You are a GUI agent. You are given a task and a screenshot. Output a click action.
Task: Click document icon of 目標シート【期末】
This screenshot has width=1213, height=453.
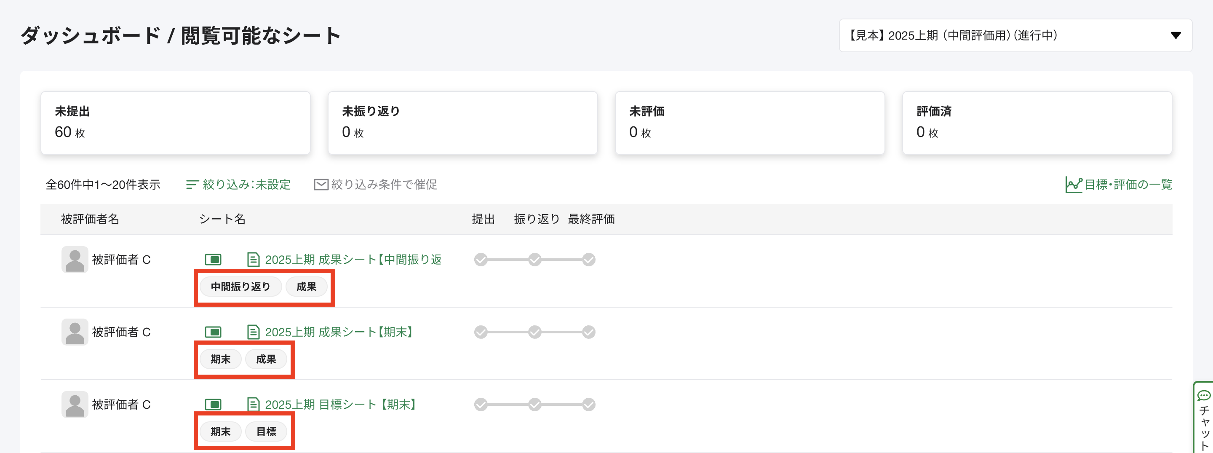(x=253, y=405)
